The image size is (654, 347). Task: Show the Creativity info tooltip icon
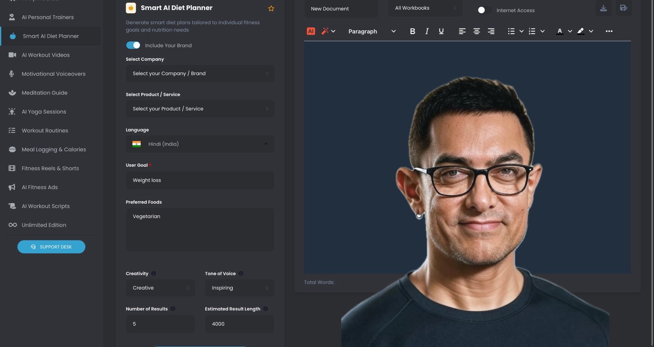154,274
